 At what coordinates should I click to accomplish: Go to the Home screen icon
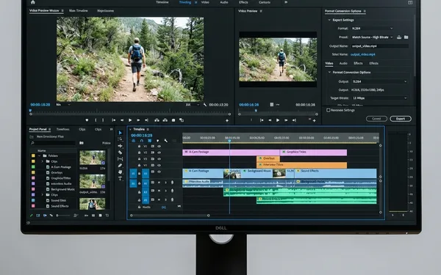pos(33,2)
